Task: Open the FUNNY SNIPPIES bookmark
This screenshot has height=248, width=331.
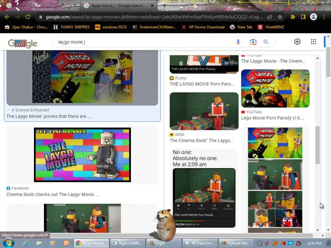Action: click(71, 27)
